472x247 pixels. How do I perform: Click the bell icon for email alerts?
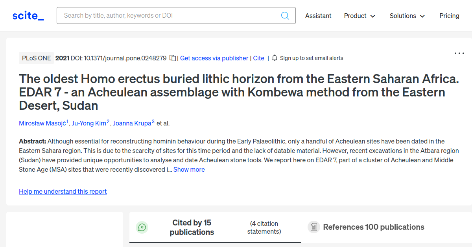point(275,58)
